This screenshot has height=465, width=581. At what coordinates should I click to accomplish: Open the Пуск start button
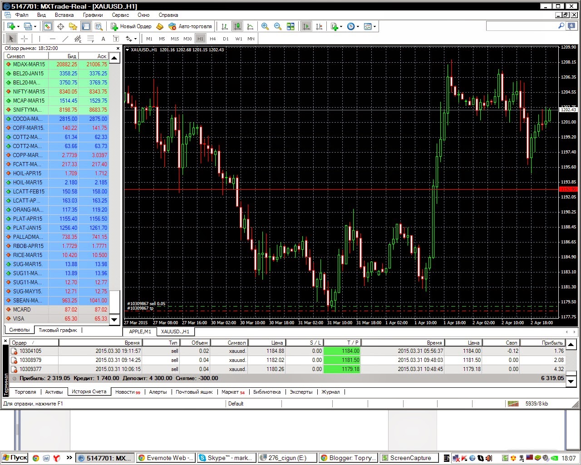tap(15, 458)
